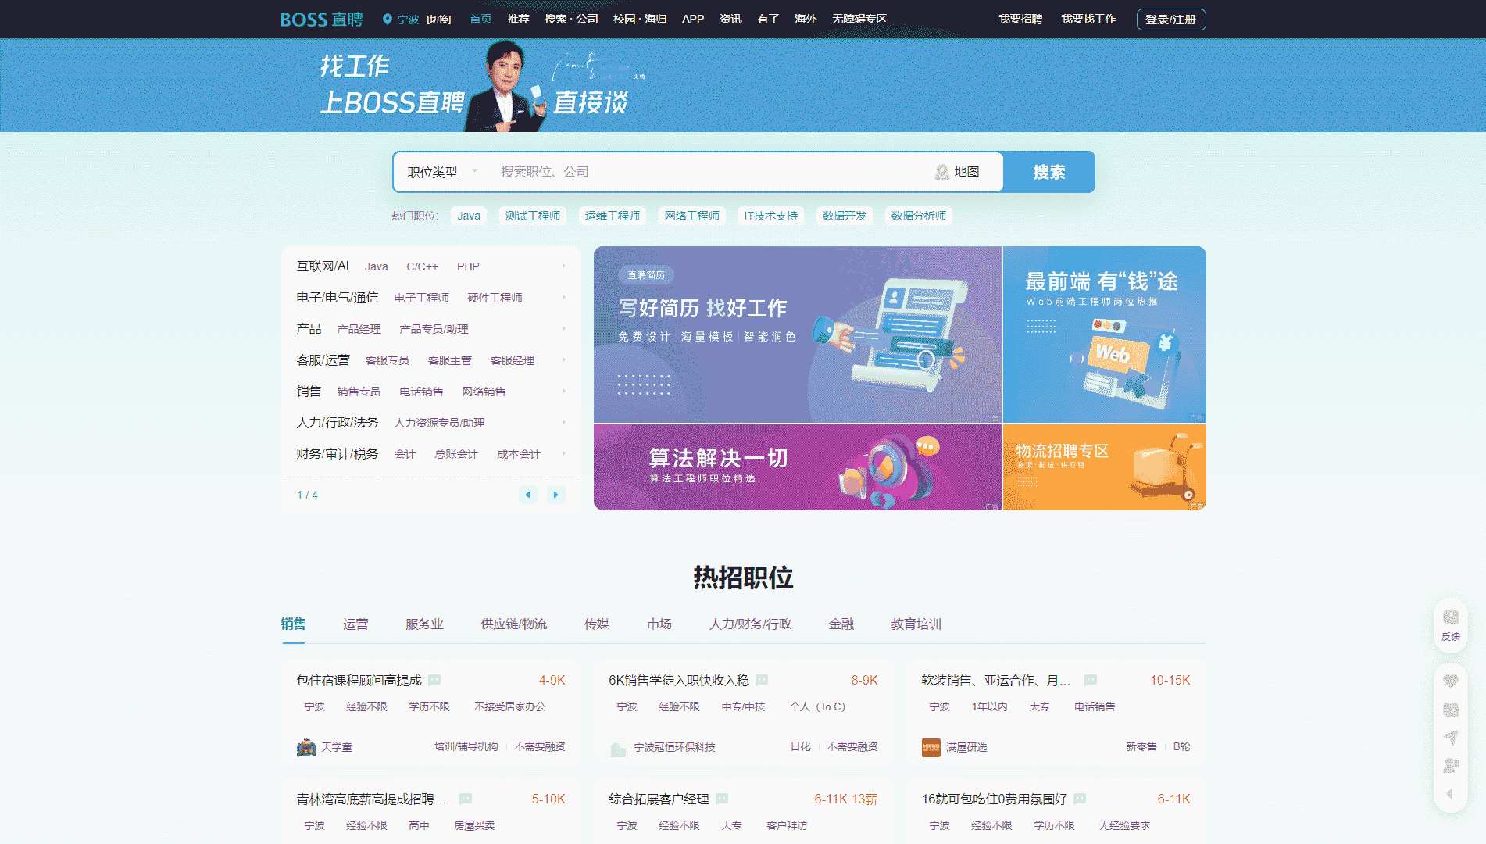Image resolution: width=1486 pixels, height=844 pixels.
Task: Expand the 电子/电气/通信 category arrow
Action: pos(563,298)
